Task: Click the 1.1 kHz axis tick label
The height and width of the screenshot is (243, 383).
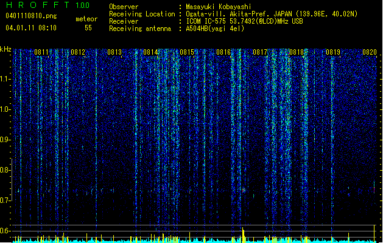Action: coord(5,79)
